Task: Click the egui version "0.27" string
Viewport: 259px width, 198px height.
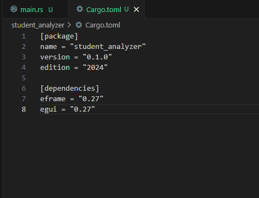Action: pos(82,109)
